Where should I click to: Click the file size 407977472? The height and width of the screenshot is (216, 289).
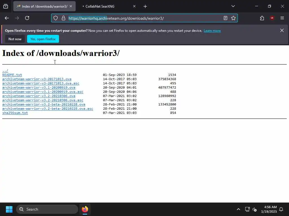(167, 88)
